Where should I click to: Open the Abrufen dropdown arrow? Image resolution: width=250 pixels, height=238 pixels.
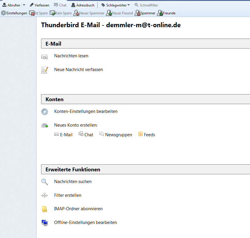[x=24, y=5]
